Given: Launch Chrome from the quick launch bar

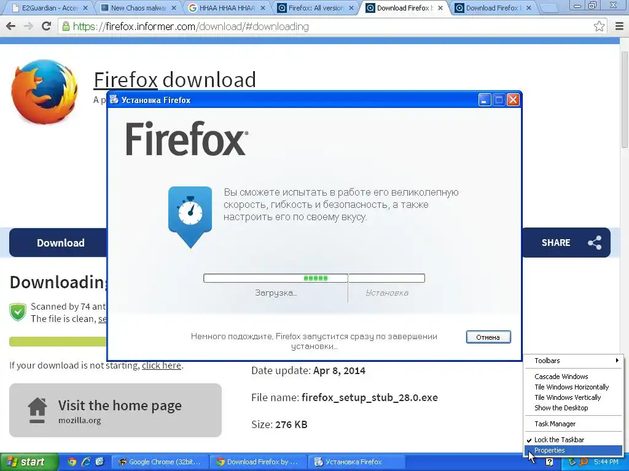Looking at the screenshot, I should pos(72,462).
